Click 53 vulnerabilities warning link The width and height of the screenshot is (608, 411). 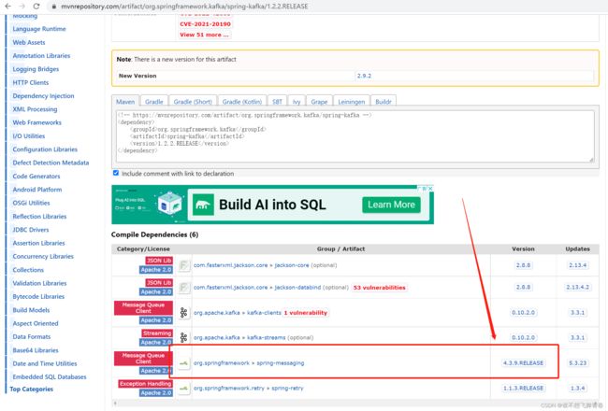[x=379, y=288]
